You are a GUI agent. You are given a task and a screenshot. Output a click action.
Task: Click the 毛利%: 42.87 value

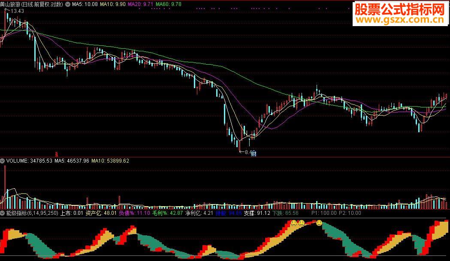[167, 213]
